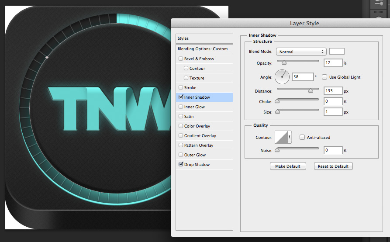Tick the Inner Glow checkbox

click(181, 107)
